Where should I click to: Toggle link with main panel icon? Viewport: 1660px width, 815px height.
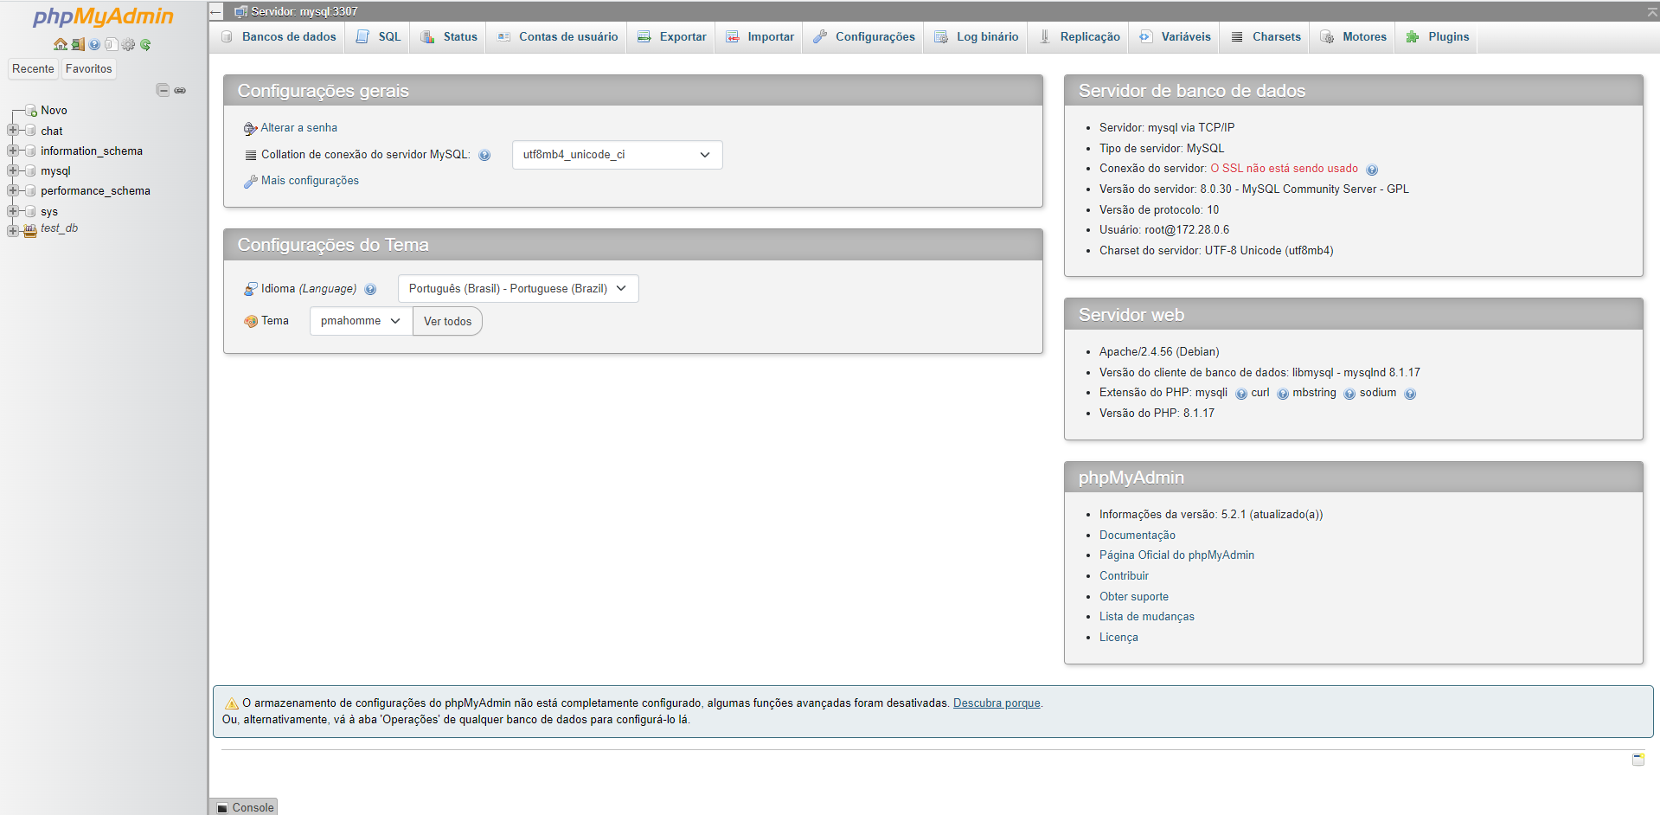pyautogui.click(x=180, y=90)
